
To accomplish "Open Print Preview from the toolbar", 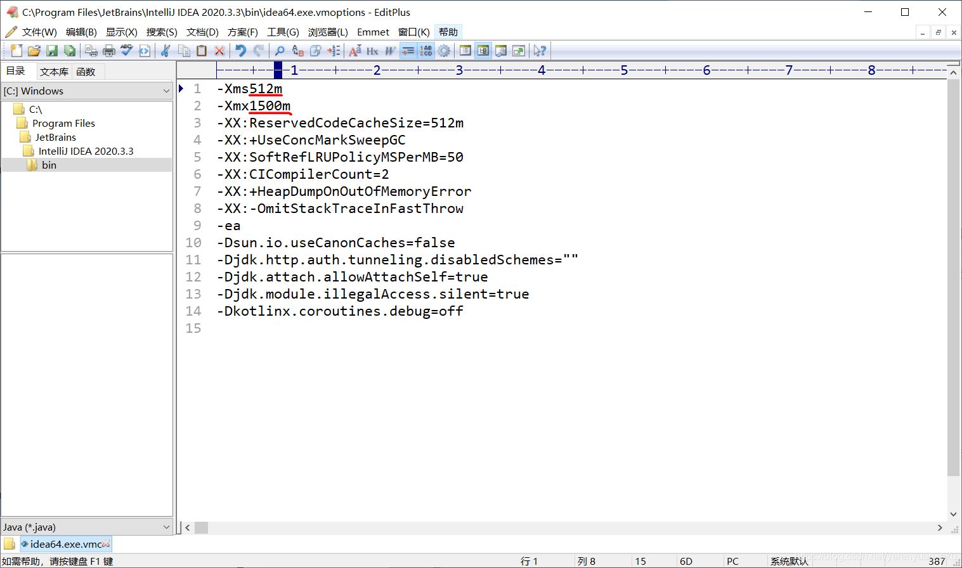I will point(91,51).
